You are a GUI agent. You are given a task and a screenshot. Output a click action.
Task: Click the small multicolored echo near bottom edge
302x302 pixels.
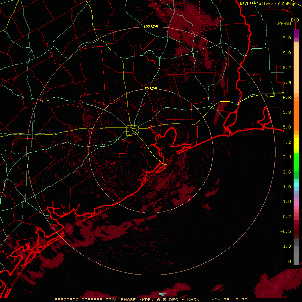tap(162, 294)
